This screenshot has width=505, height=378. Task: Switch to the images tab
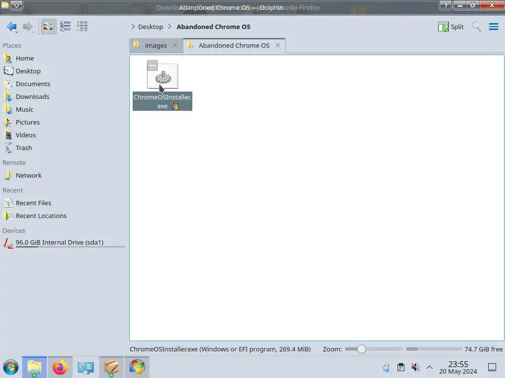coord(156,45)
